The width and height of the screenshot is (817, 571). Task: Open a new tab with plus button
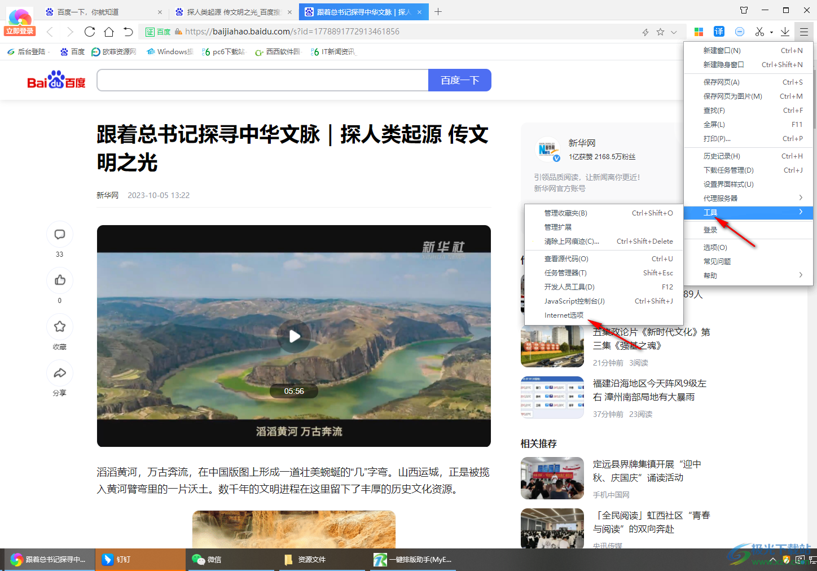tap(438, 11)
